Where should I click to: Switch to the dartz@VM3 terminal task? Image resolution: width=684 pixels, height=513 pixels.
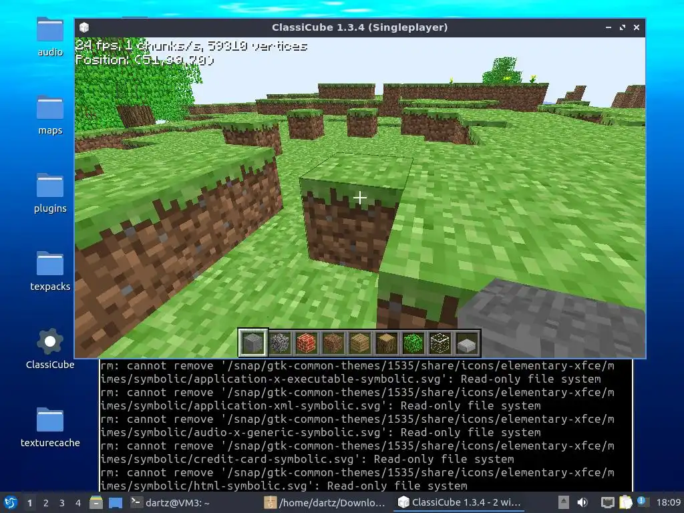(x=170, y=503)
